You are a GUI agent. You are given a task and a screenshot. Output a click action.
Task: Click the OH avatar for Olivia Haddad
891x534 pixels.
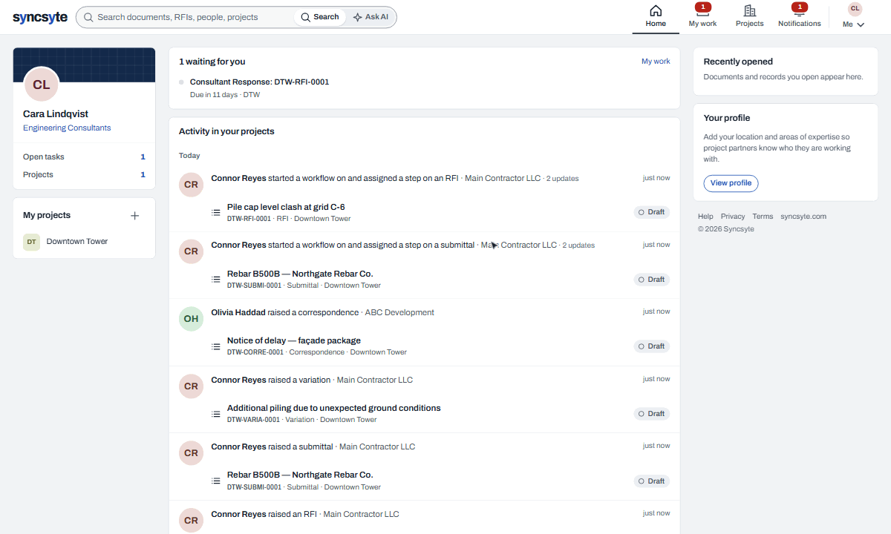click(x=191, y=319)
